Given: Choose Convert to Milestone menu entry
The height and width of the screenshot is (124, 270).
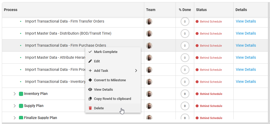Looking at the screenshot, I should [110, 80].
